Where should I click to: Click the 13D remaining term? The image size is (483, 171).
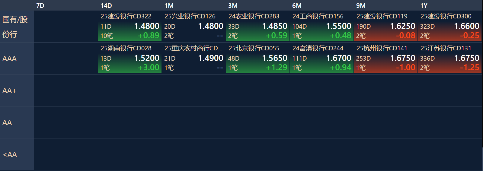[x=106, y=59]
